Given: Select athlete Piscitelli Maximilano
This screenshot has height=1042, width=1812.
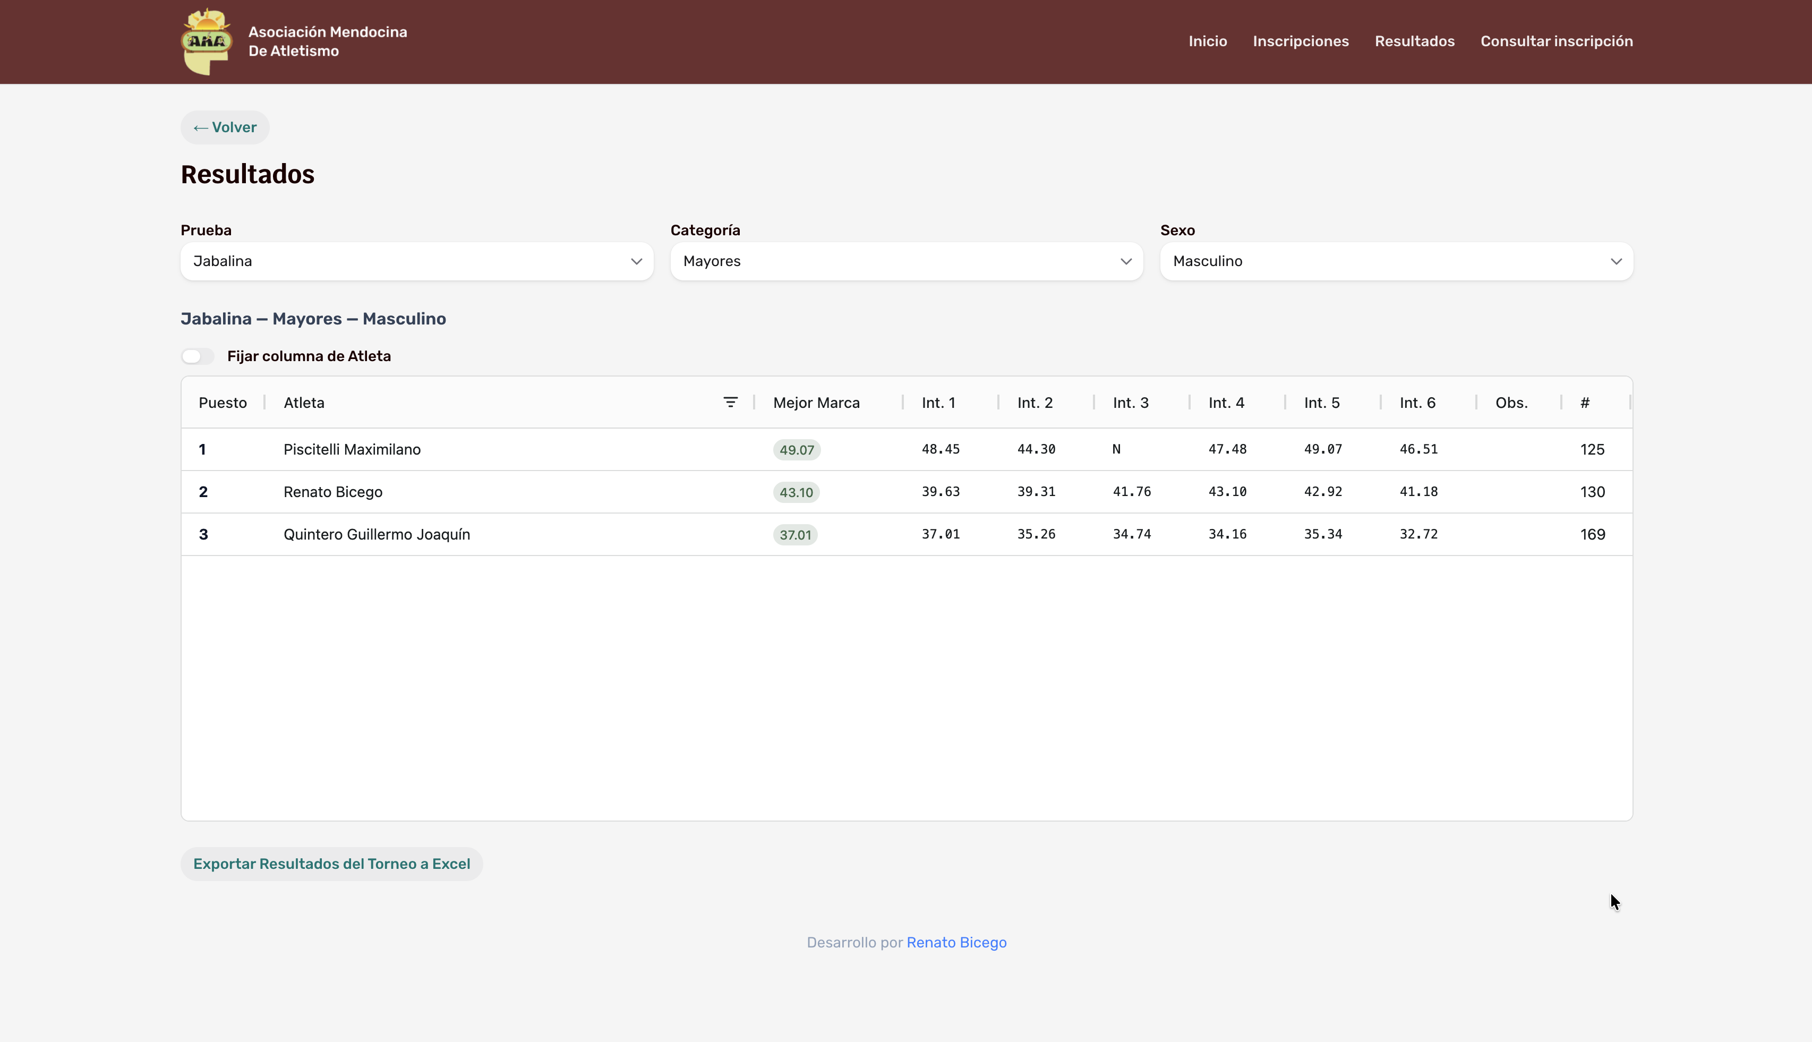Looking at the screenshot, I should coord(352,449).
